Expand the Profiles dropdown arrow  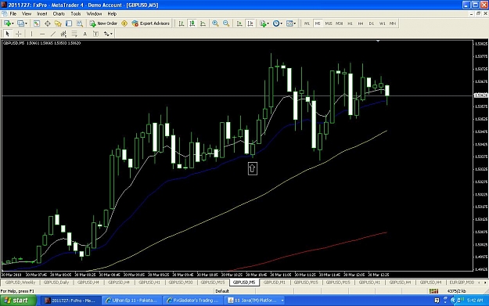pyautogui.click(x=26, y=23)
